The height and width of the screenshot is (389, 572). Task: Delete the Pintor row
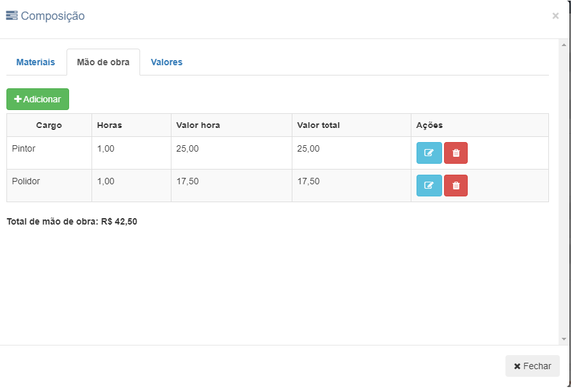tap(456, 153)
